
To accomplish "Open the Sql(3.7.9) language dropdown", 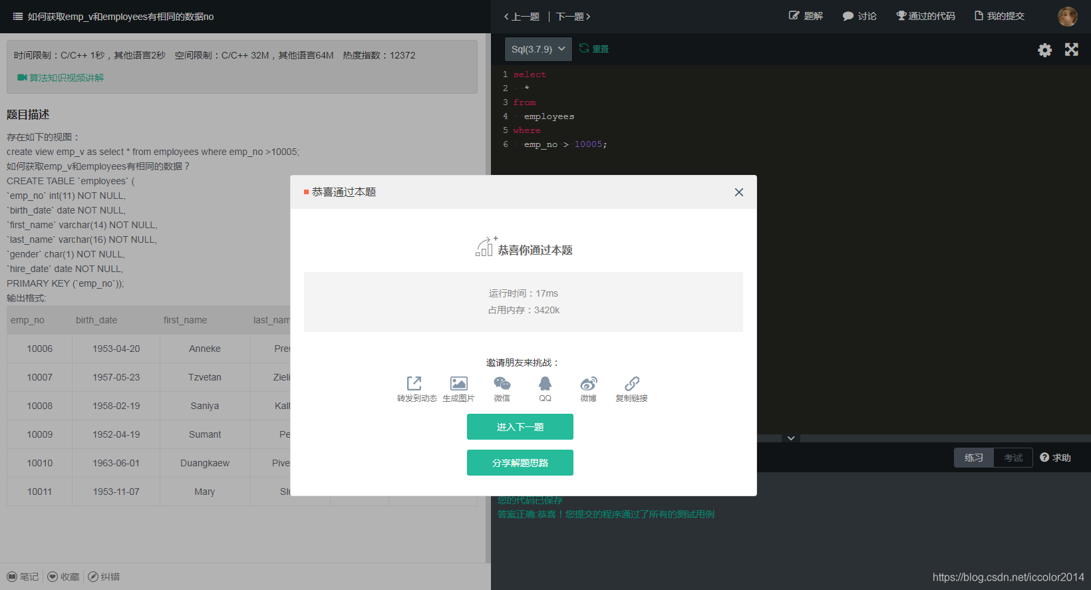I will click(x=538, y=49).
